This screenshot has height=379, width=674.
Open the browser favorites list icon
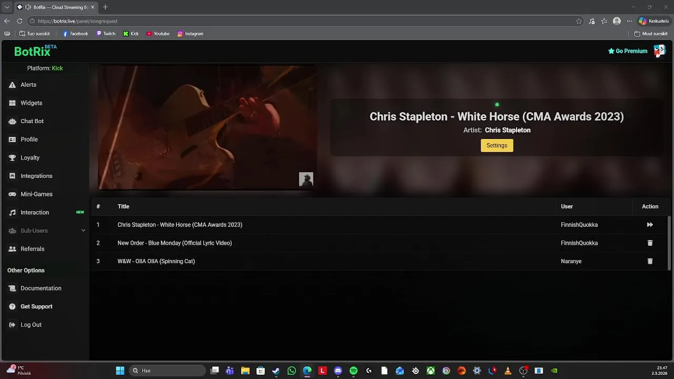pyautogui.click(x=604, y=21)
